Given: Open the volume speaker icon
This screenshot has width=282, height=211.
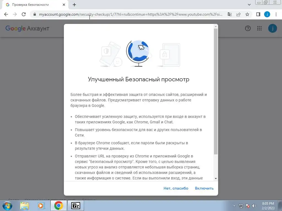Looking at the screenshot, I should (254, 206).
